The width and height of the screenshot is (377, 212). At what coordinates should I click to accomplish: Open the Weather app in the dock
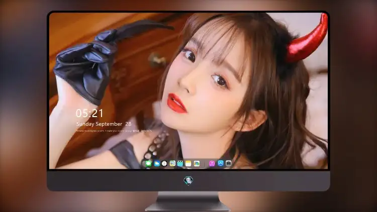(157, 163)
